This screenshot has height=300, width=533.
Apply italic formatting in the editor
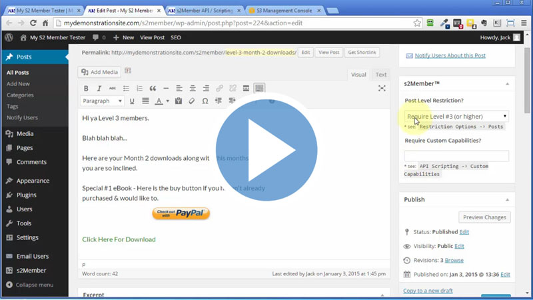pyautogui.click(x=99, y=89)
